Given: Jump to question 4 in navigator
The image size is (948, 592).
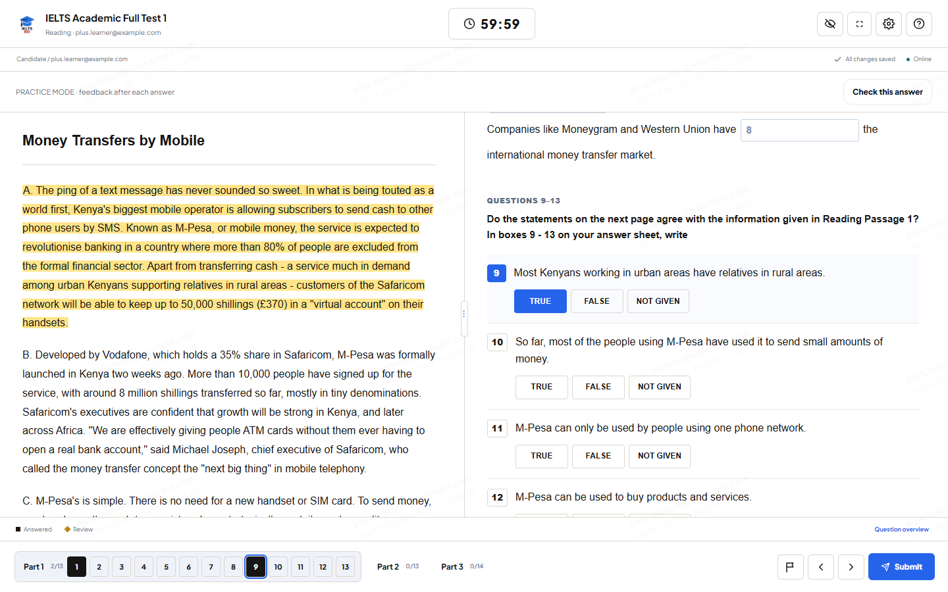Looking at the screenshot, I should [x=144, y=567].
